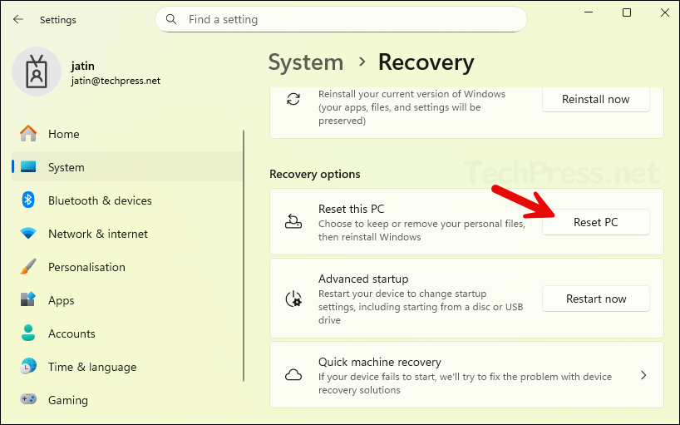Go to System breadcrumb link
The image size is (680, 425).
click(x=305, y=62)
